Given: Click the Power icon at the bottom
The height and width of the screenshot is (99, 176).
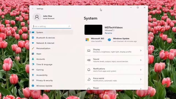Looking at the screenshot, I should coord(89,89).
